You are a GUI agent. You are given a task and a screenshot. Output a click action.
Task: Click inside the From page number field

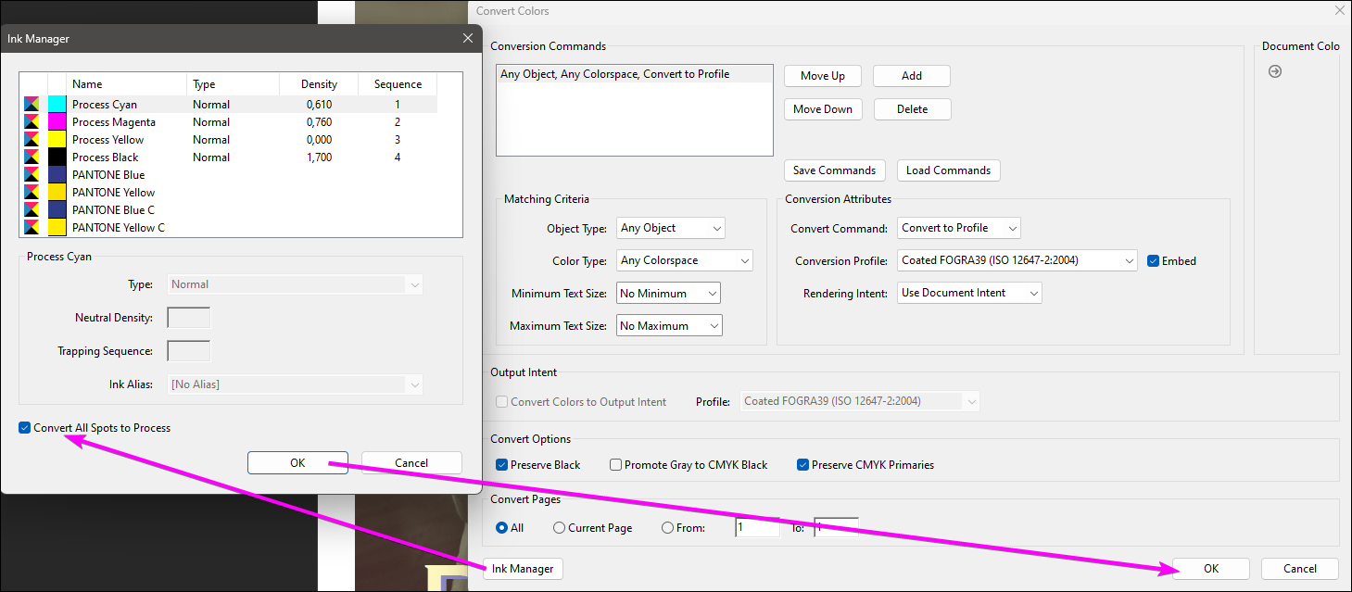pyautogui.click(x=756, y=527)
